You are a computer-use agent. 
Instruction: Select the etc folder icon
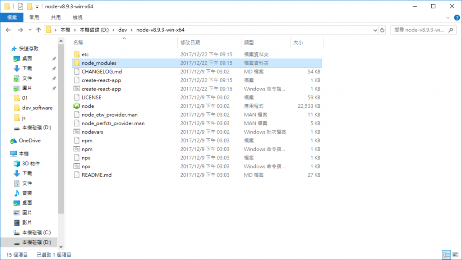[77, 54]
